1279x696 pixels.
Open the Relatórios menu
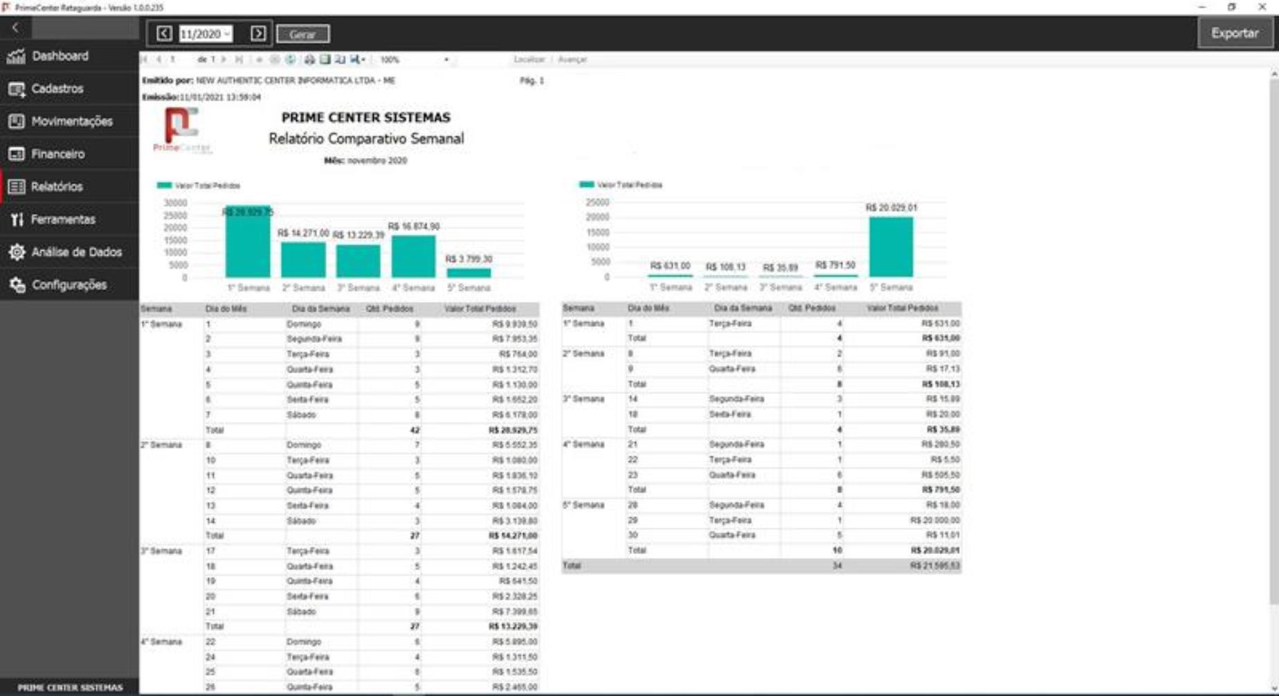[x=69, y=186]
